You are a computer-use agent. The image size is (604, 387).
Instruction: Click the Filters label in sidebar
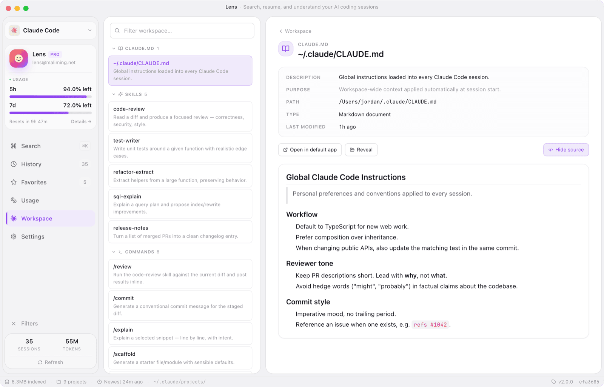click(x=29, y=324)
